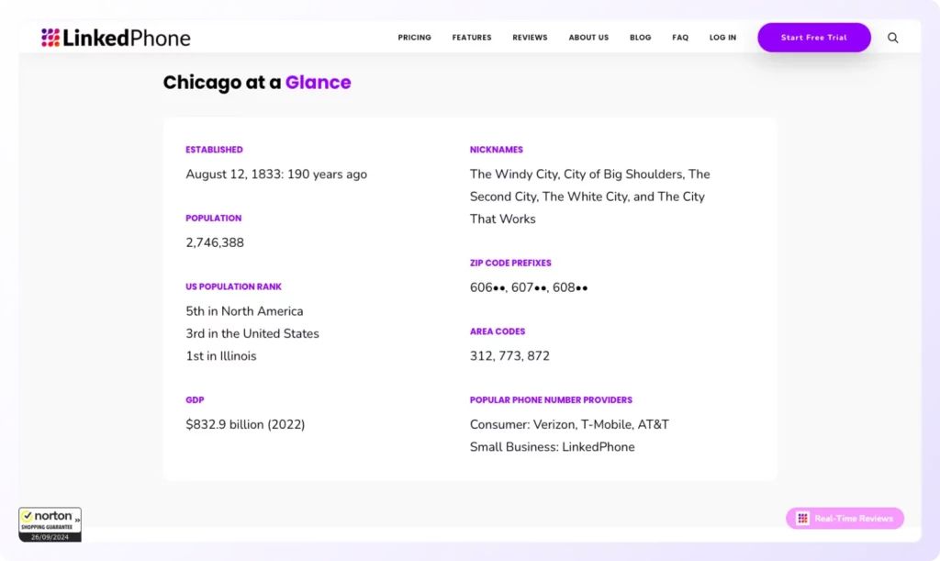Viewport: 940px width, 561px height.
Task: Go to the Features page
Action: 471,38
